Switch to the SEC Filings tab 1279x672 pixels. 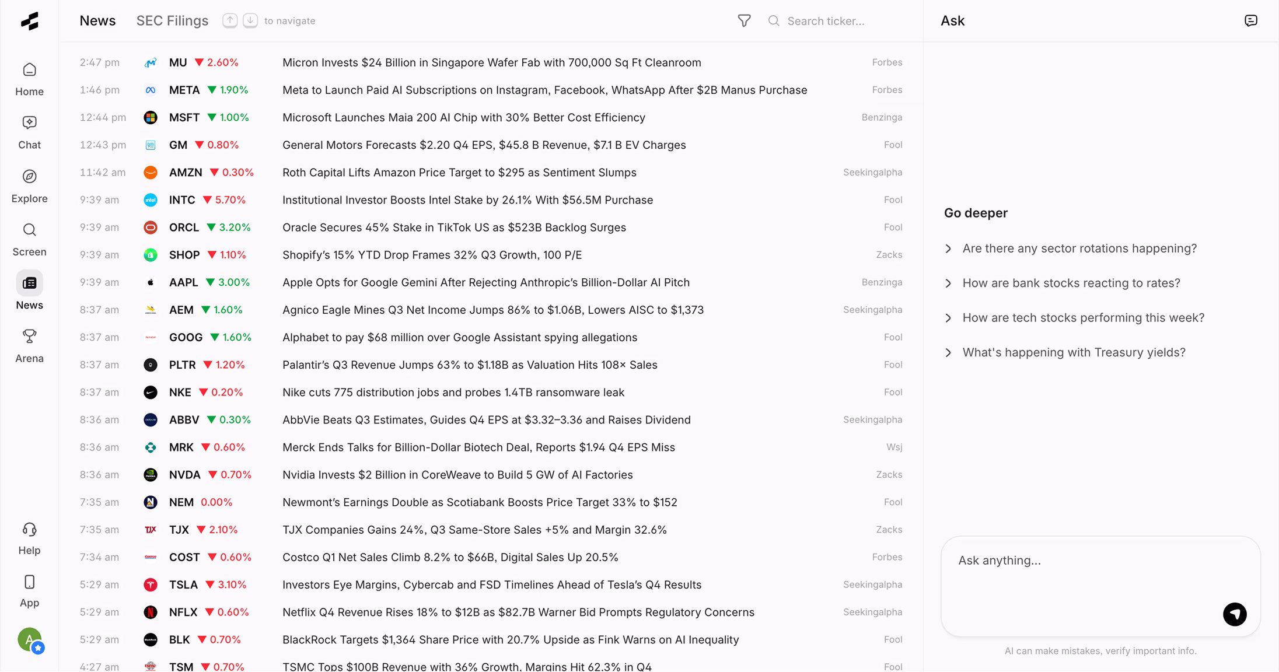(x=172, y=21)
